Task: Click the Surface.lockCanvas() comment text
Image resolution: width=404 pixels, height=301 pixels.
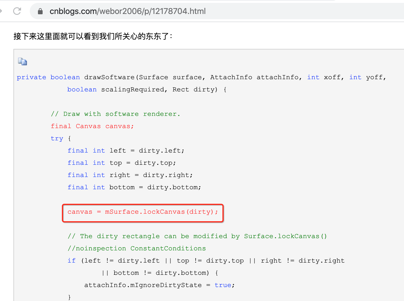Action: [285, 236]
